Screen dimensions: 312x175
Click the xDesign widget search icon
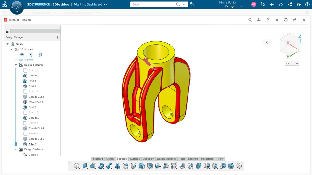pyautogui.click(x=250, y=20)
